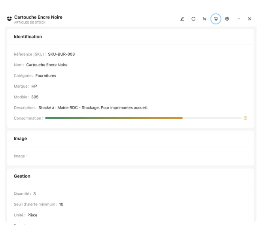
Task: Click the model value 305
Action: click(35, 97)
